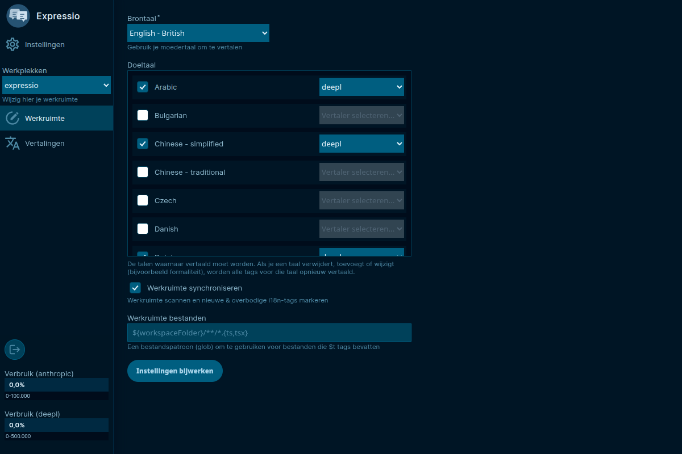682x454 pixels.
Task: Go to the Instellingen menu item
Action: [56, 44]
